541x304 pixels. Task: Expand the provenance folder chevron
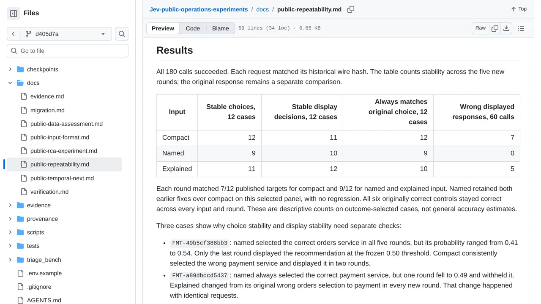[10, 219]
